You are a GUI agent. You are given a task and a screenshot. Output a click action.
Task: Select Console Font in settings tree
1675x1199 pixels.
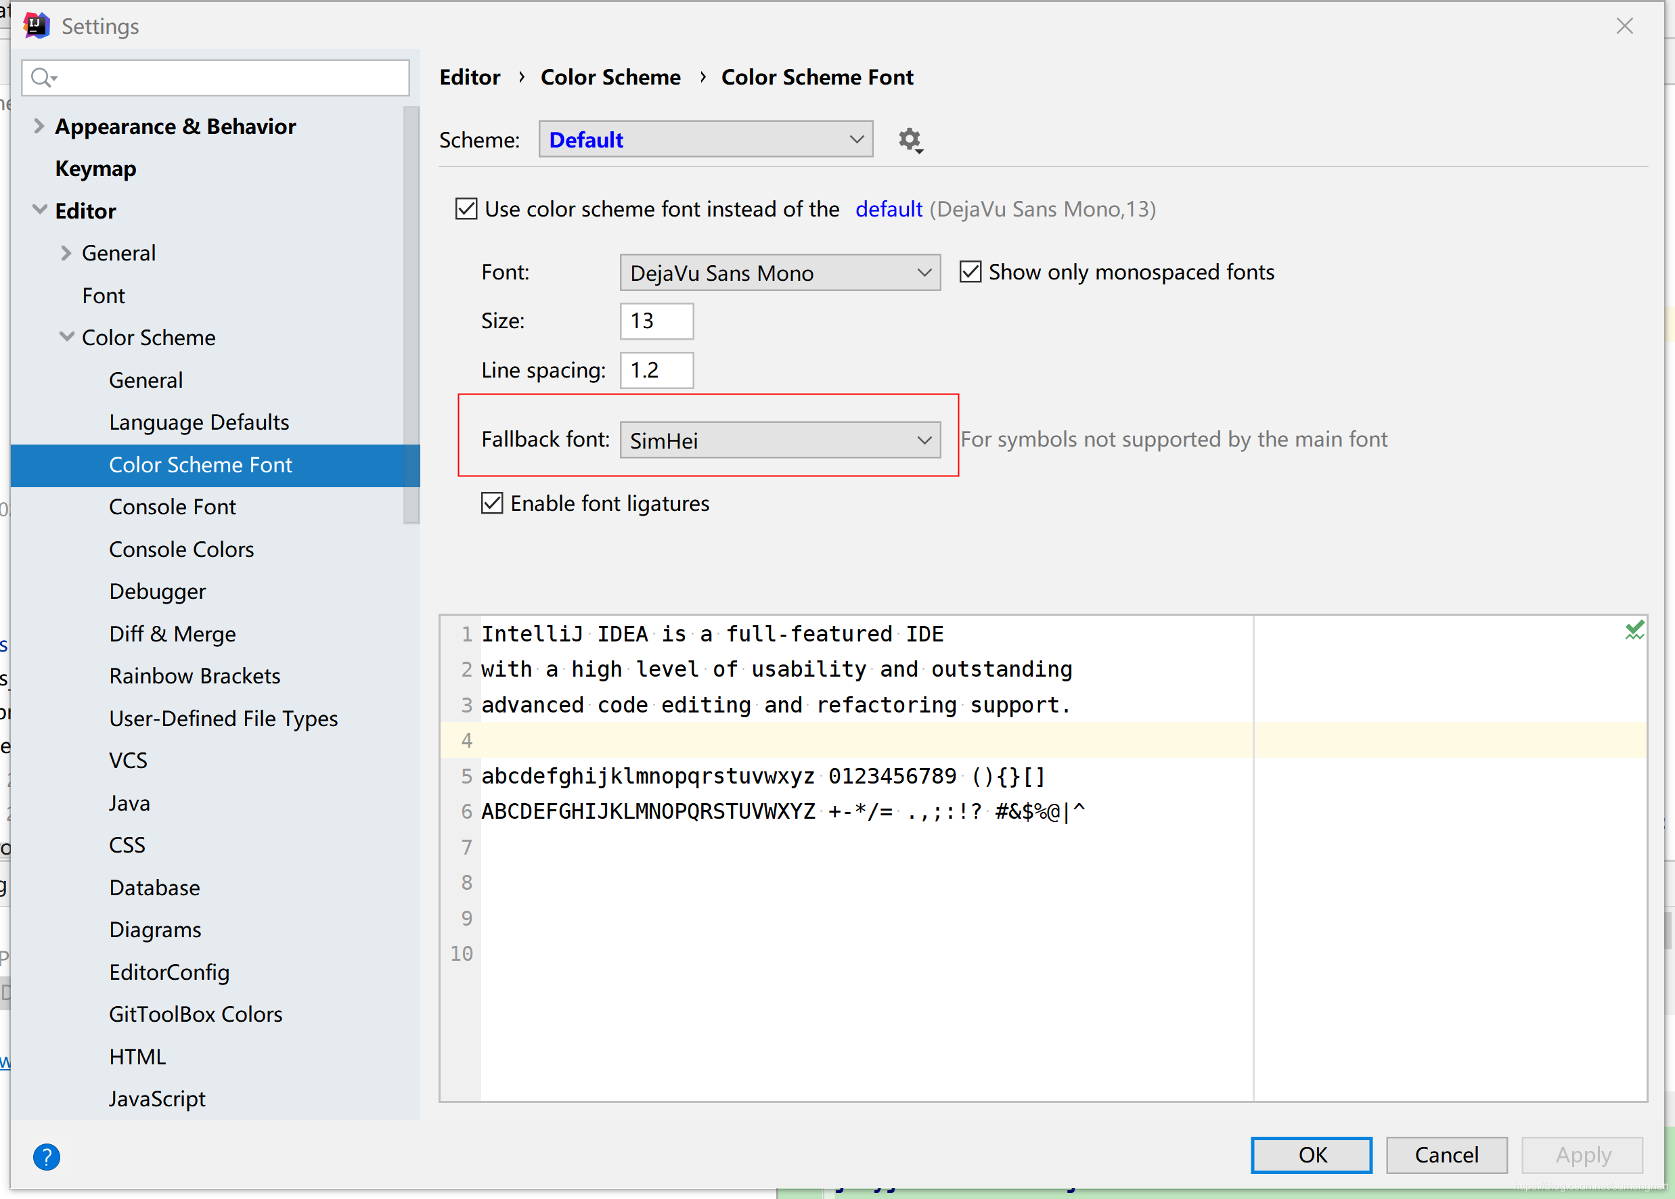172,507
